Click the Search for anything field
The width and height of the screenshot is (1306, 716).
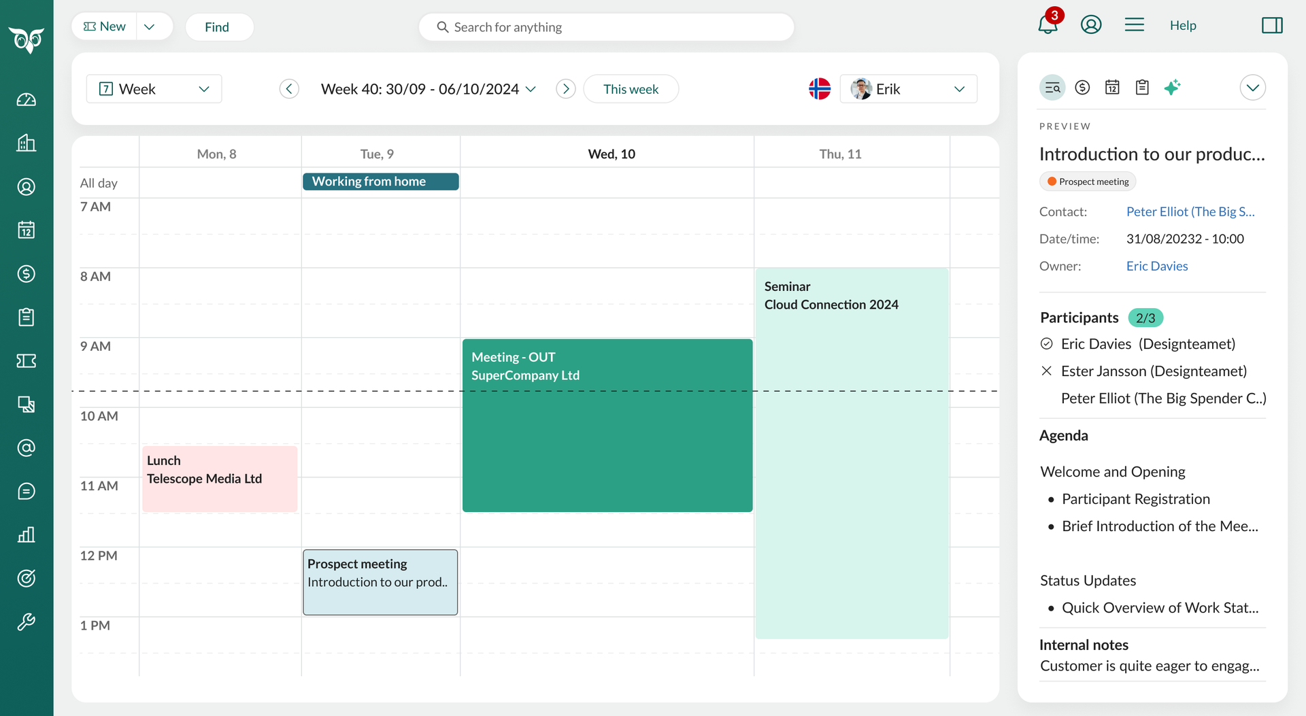pos(606,27)
